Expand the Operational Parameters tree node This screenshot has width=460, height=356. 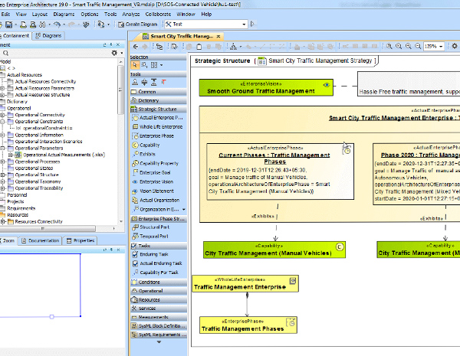click(x=3, y=148)
